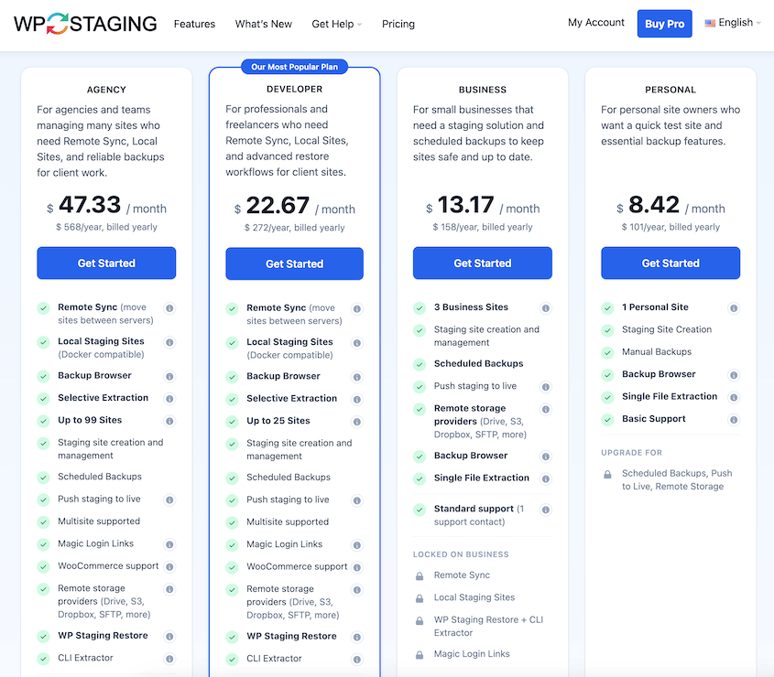The height and width of the screenshot is (677, 774).
Task: Click the $22.67 Developer price text
Action: point(295,206)
